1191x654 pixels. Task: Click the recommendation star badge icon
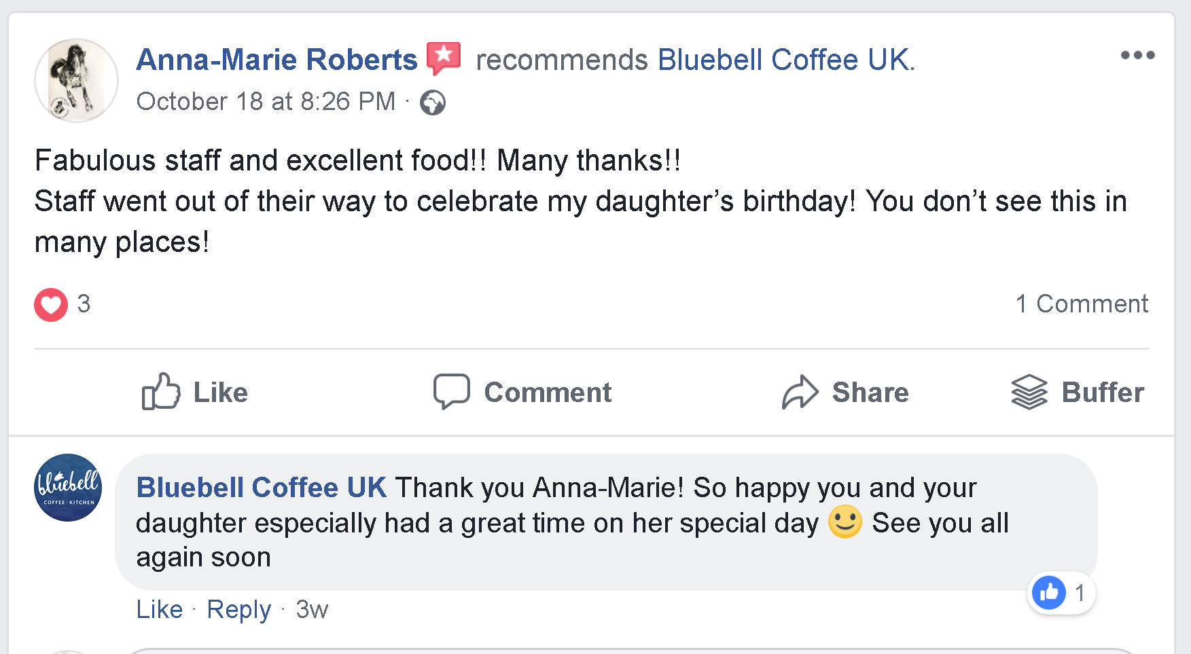coord(444,58)
